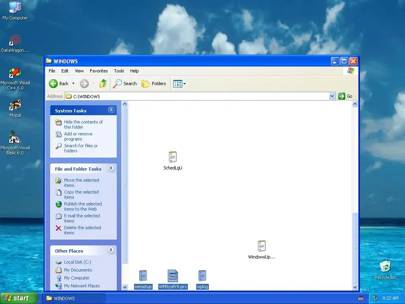
Task: Click the keyboard tray icon in taskbar
Action: click(x=361, y=298)
